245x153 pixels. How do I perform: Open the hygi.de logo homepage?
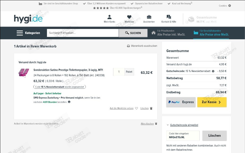click(x=28, y=19)
